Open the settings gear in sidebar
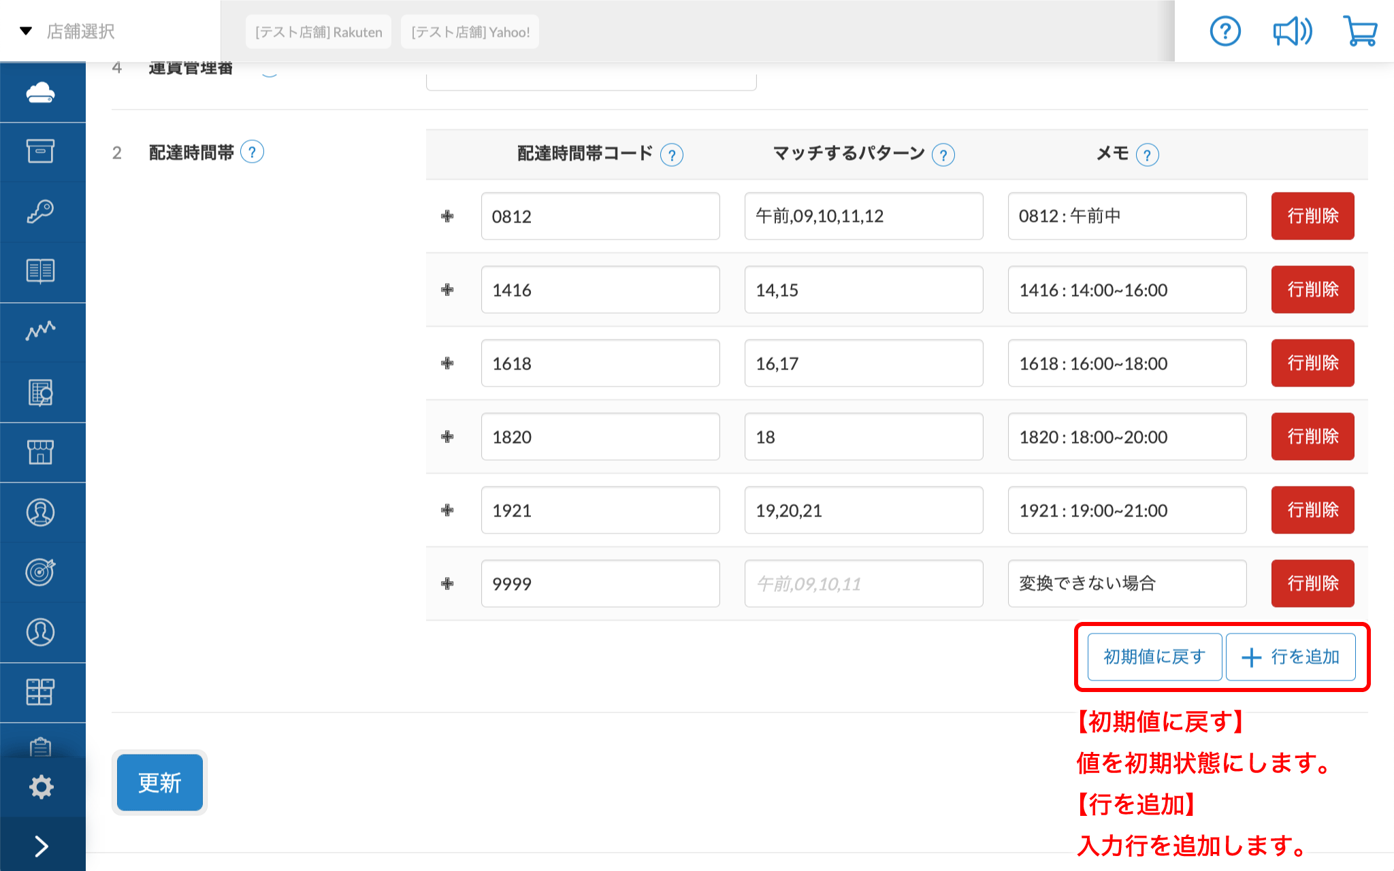This screenshot has height=871, width=1394. [x=42, y=786]
